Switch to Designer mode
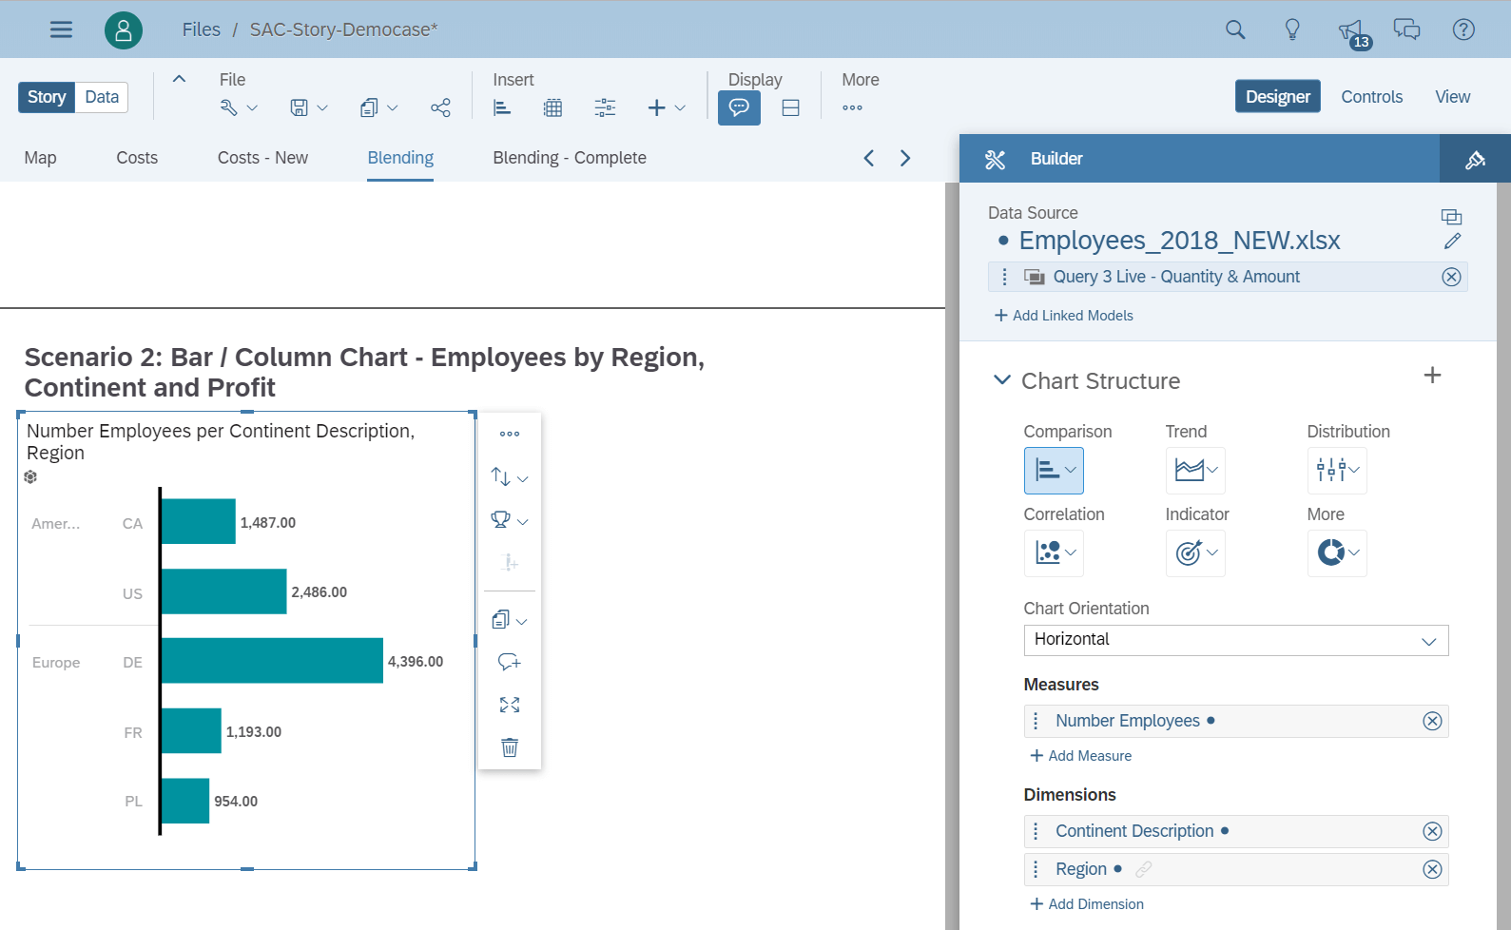 (x=1277, y=97)
